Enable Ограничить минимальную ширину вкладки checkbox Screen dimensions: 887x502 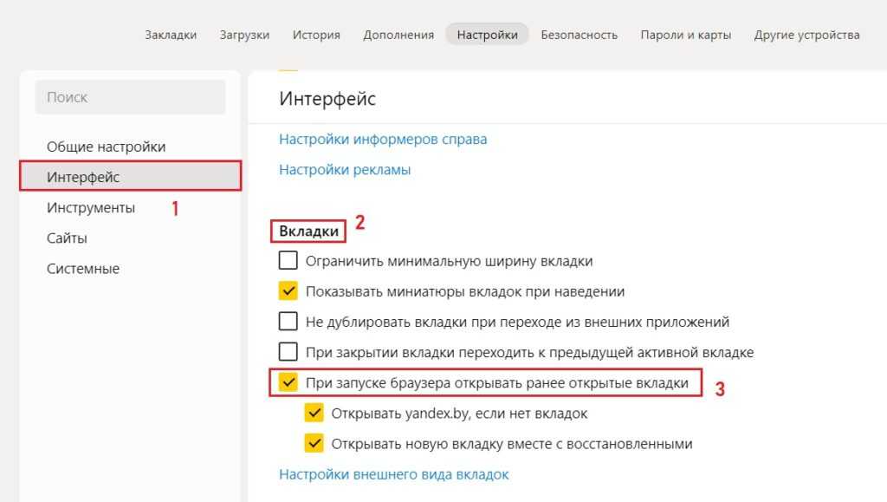coord(288,260)
